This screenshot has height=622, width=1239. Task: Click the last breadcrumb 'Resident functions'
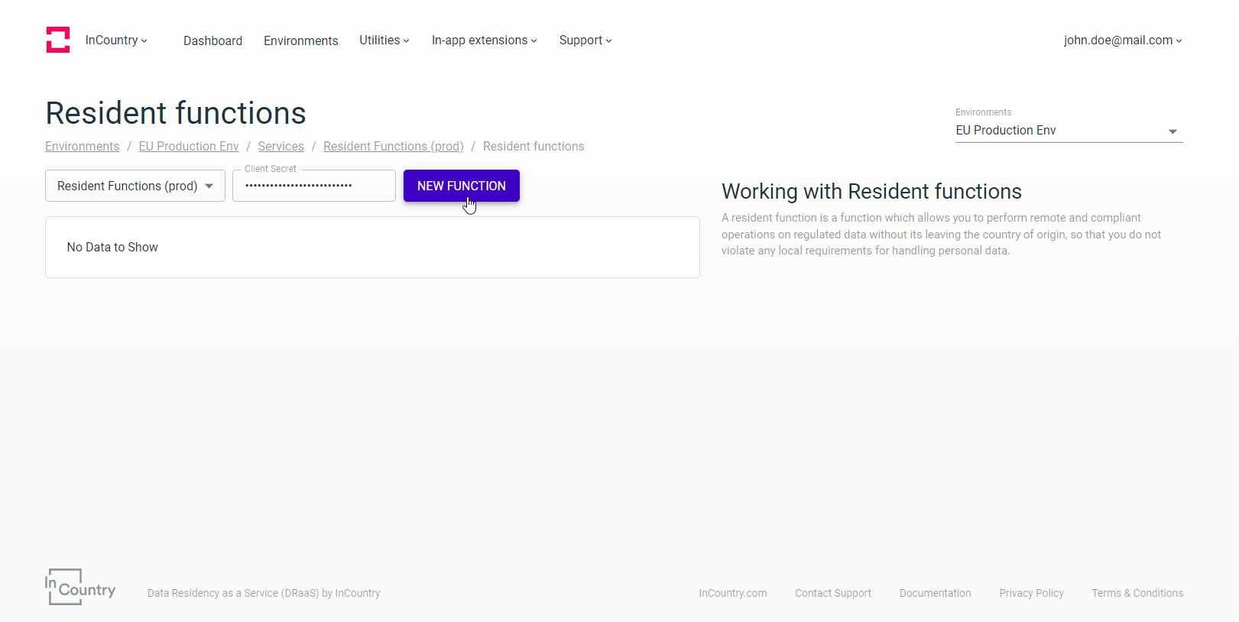point(534,146)
